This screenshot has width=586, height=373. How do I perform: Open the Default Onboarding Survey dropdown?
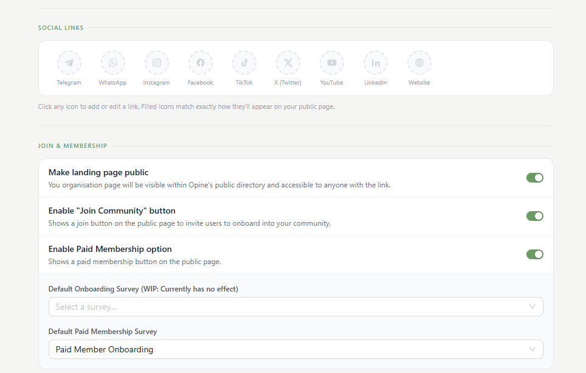295,307
